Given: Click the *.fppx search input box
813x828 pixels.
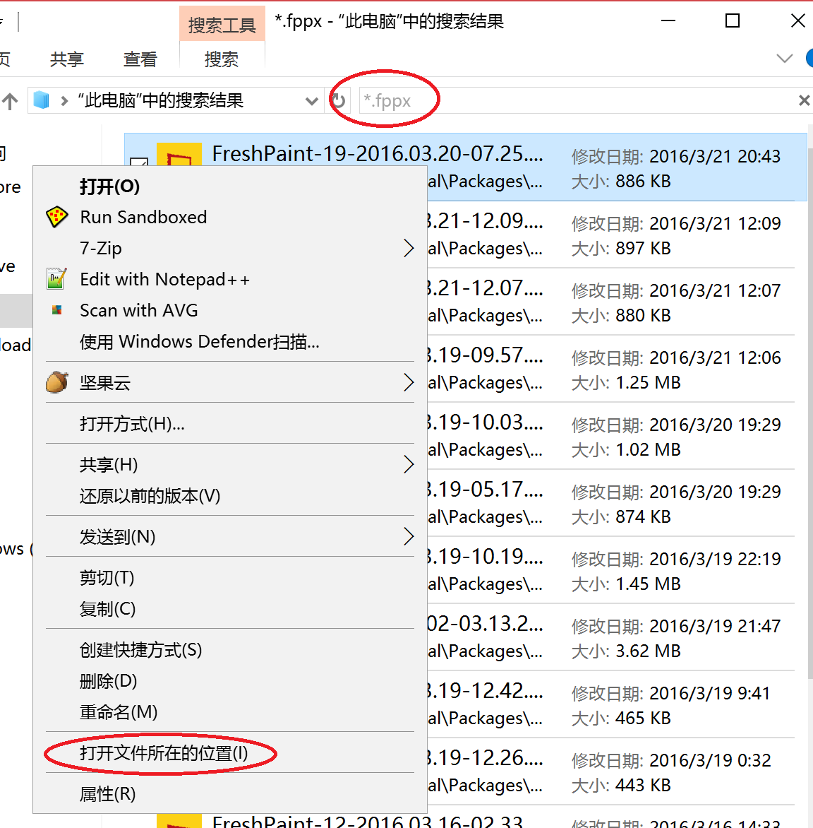Looking at the screenshot, I should (x=565, y=101).
